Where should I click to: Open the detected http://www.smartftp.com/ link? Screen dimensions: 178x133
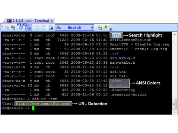[43, 103]
